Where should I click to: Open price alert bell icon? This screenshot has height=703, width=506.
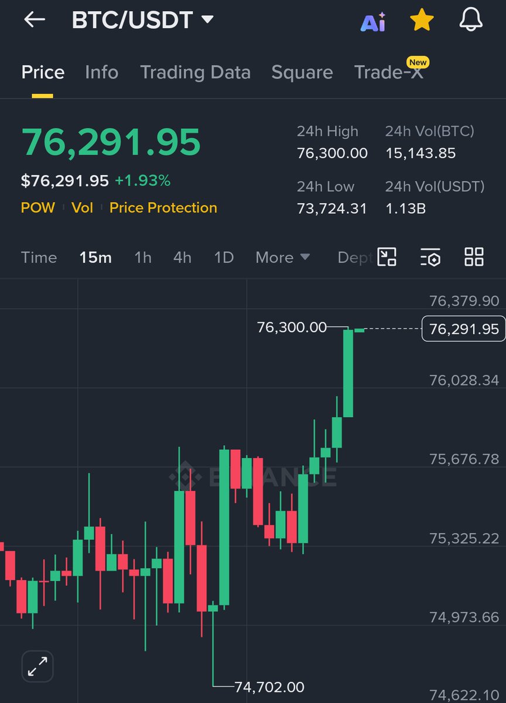pyautogui.click(x=471, y=20)
